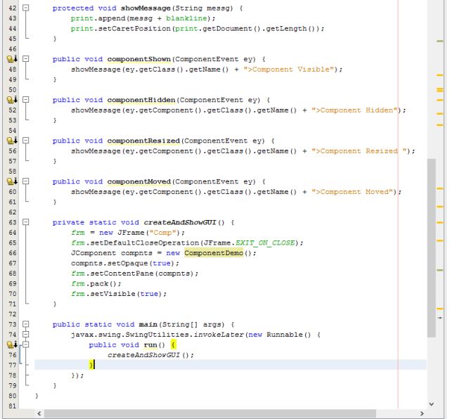
Task: Click the highlighted closing brace on line 77
Action: pyautogui.click(x=91, y=365)
